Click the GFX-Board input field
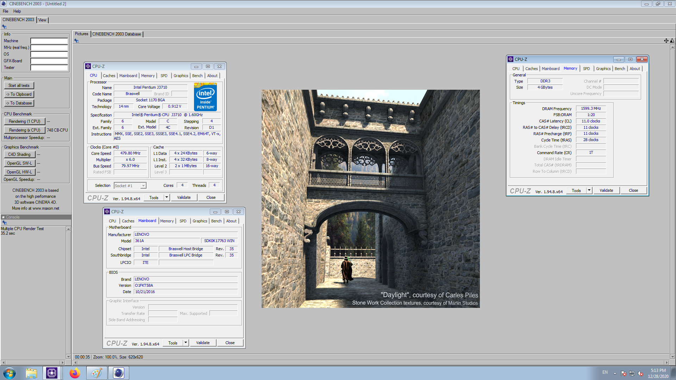Screen dimensions: 676x380 click(49, 61)
